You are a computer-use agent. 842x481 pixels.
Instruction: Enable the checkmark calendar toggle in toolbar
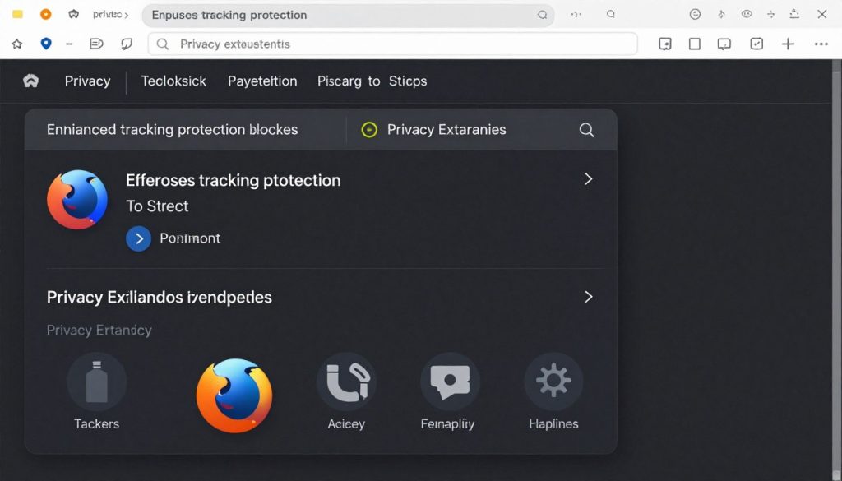(x=756, y=44)
